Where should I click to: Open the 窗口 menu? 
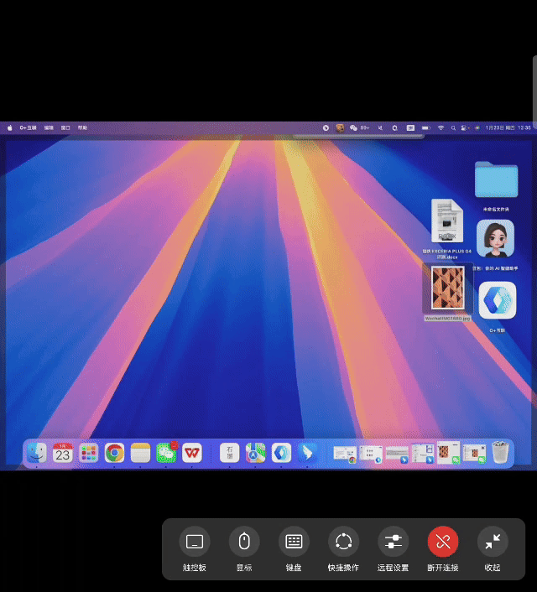click(65, 128)
